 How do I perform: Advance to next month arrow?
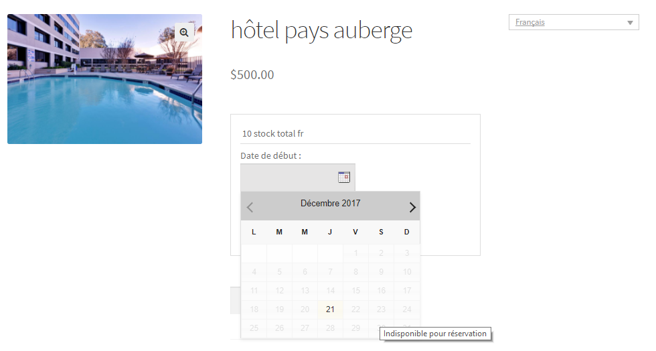tap(412, 207)
